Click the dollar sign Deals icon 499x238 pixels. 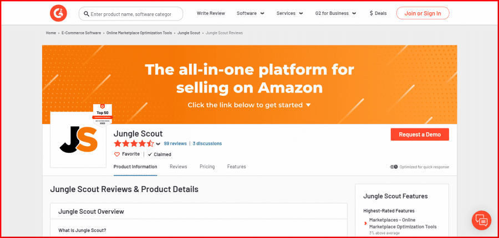(371, 13)
